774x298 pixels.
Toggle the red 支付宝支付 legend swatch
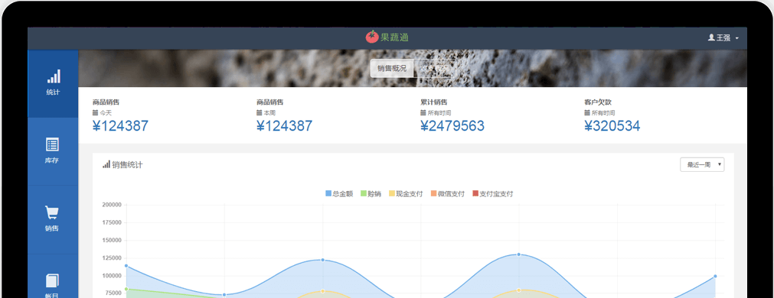pos(475,193)
